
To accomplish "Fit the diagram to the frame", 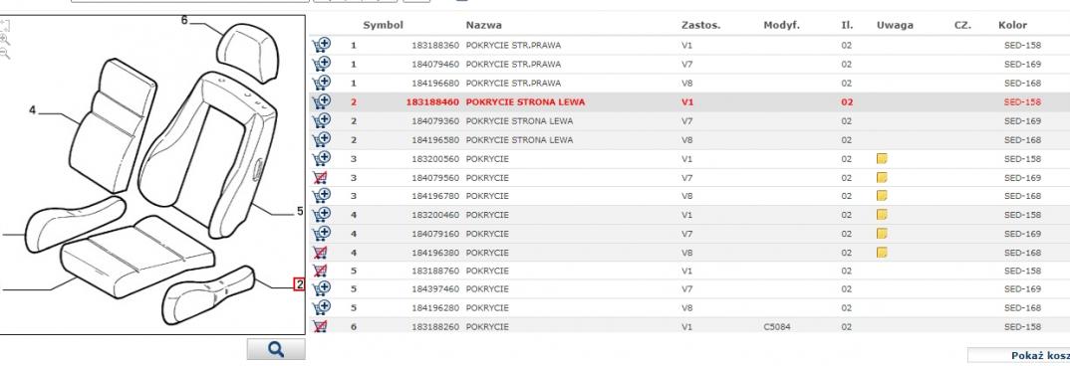I will [x=5, y=26].
